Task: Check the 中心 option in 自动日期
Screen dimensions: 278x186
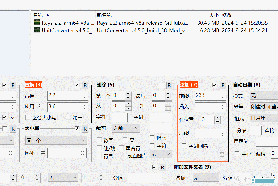Action: click(237, 154)
